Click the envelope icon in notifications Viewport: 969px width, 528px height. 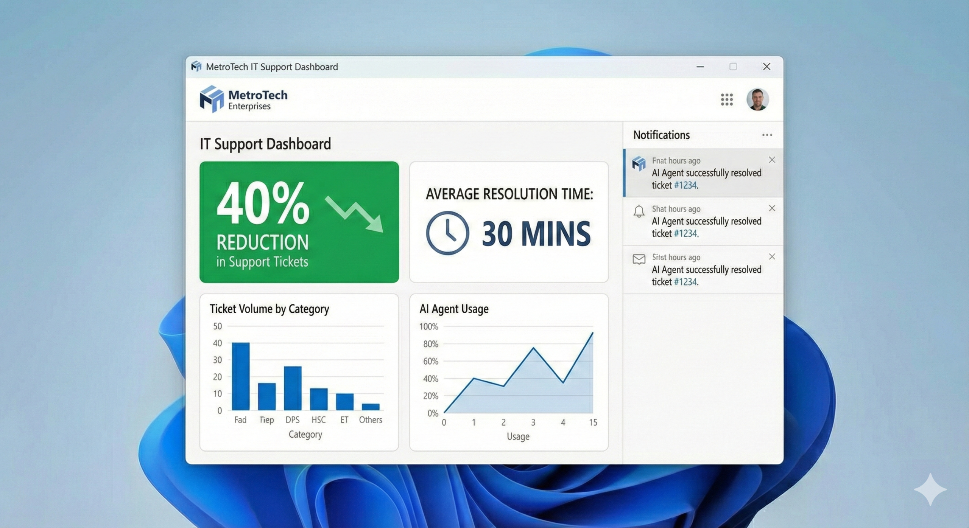639,259
